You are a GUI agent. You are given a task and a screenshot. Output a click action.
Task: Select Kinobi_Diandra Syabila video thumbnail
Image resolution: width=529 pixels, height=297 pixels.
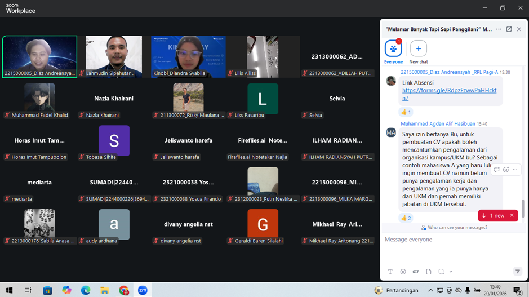click(x=188, y=56)
